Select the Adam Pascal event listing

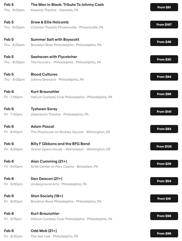tap(42, 127)
